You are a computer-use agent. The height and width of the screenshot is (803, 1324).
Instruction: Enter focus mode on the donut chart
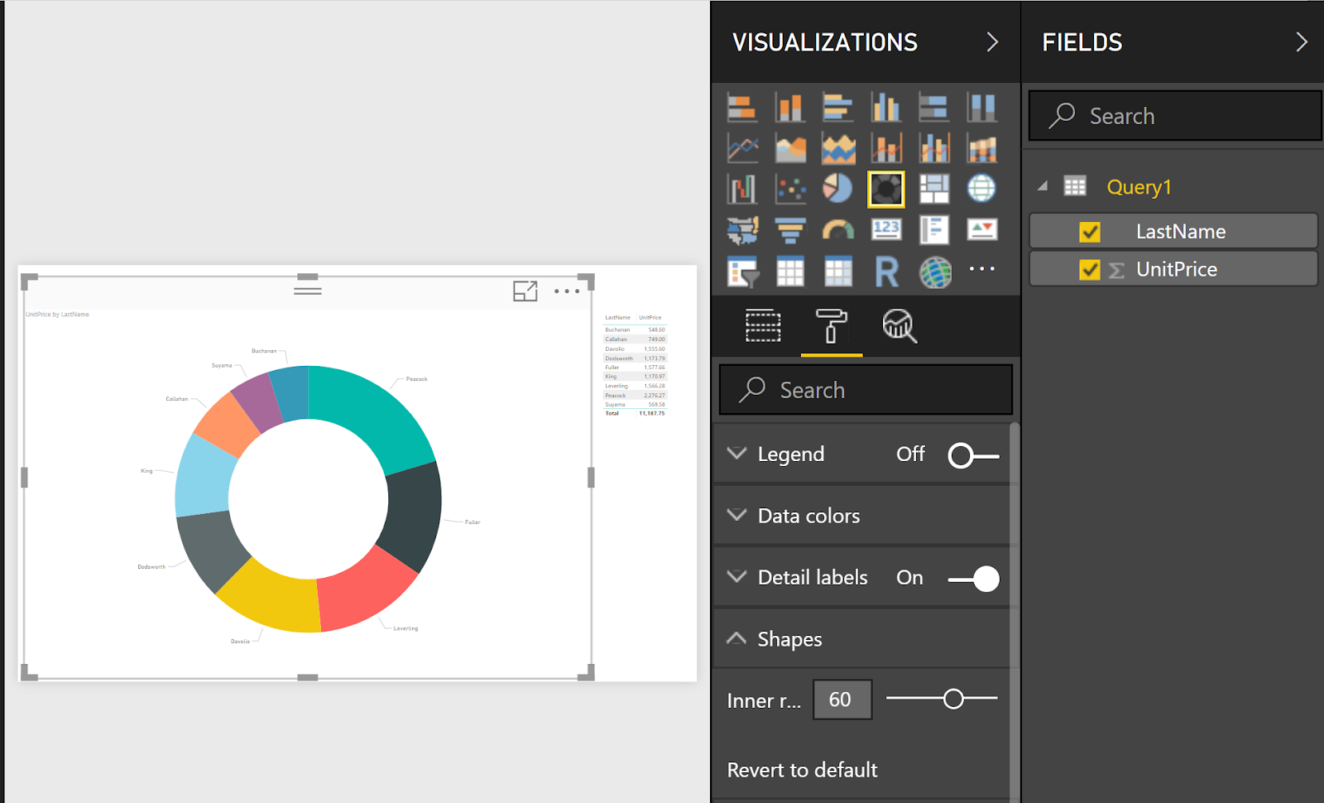tap(525, 291)
